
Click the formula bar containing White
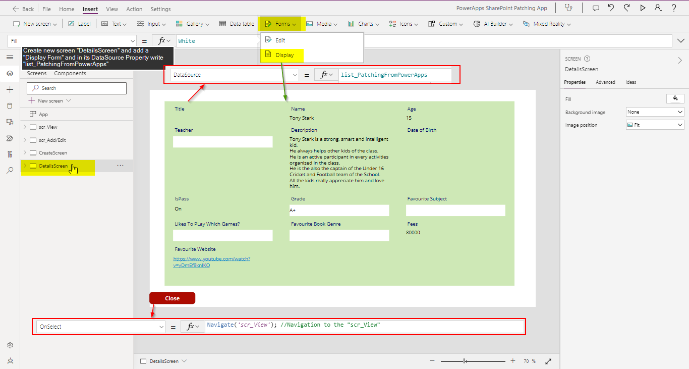(424, 41)
